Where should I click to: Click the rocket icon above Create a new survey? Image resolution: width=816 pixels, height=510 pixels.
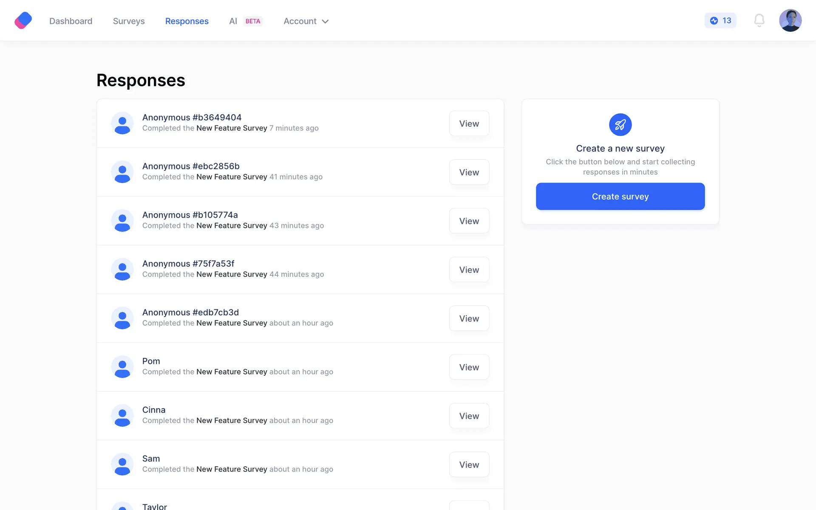(620, 125)
